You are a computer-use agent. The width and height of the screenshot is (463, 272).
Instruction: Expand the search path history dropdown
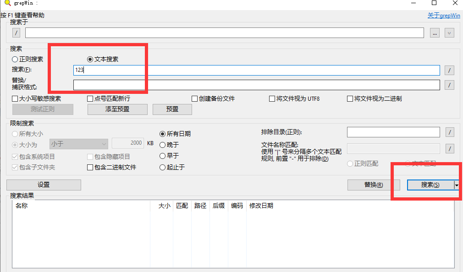[449, 33]
